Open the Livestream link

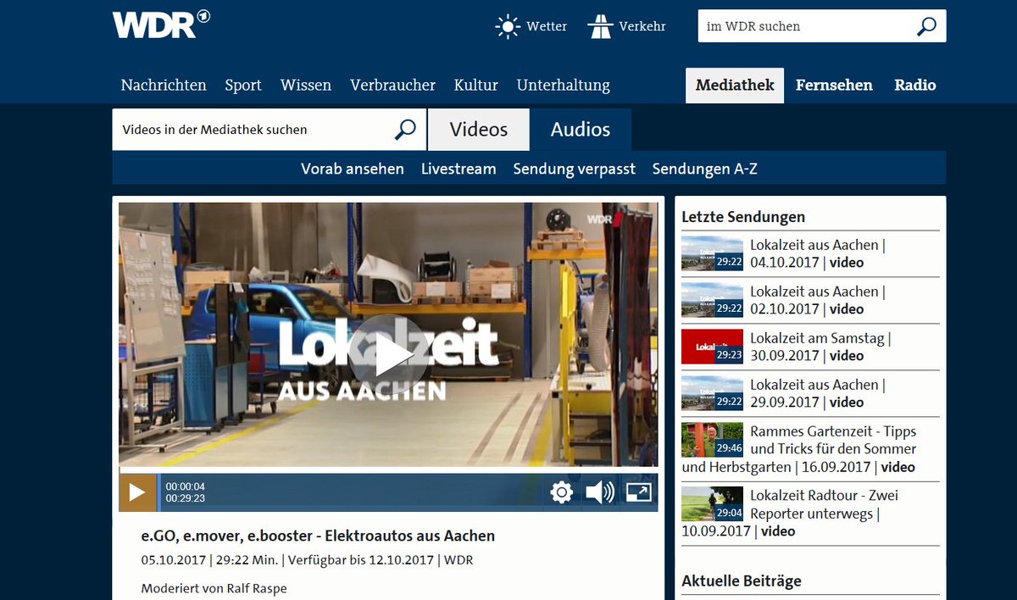[x=458, y=169]
